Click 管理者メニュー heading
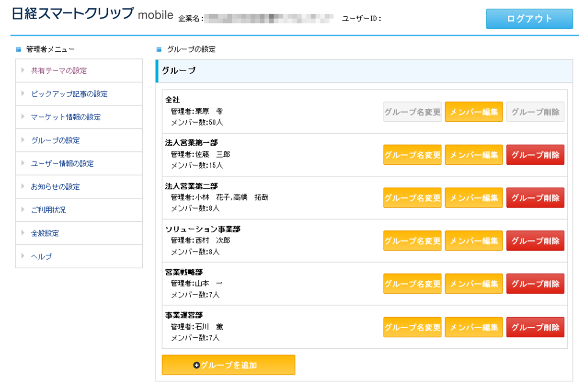Screen dimensions: 583x389 (50, 49)
